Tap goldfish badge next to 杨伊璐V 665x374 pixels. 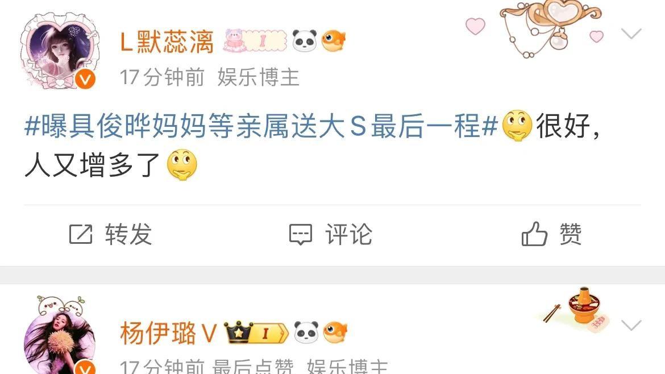pos(335,332)
